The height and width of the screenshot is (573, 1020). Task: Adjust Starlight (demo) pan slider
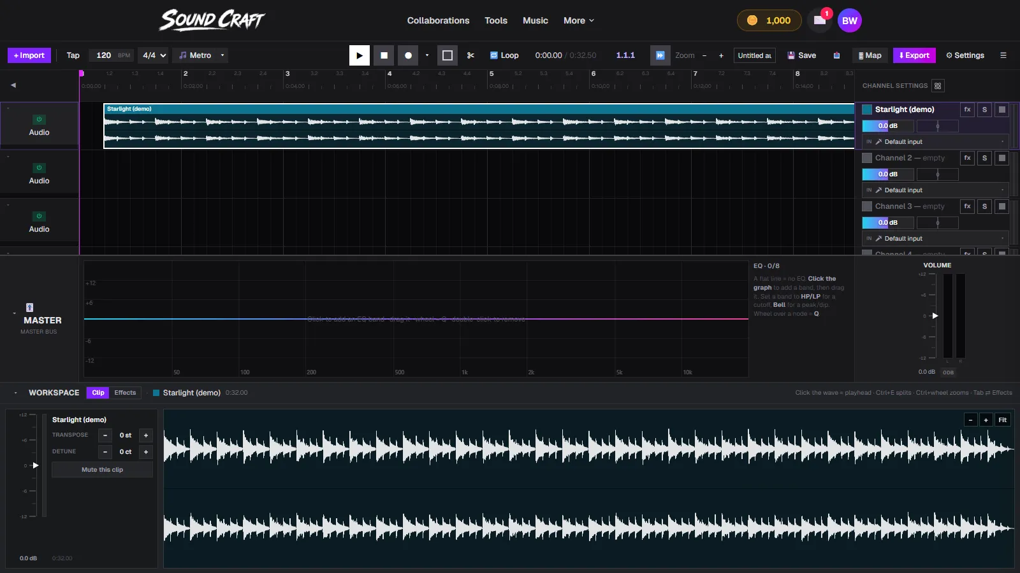(937, 126)
